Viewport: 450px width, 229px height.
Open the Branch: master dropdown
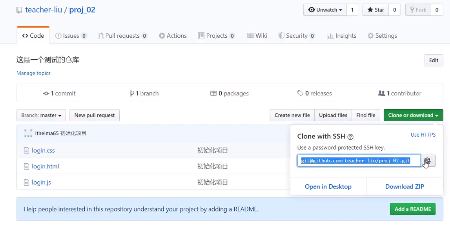pos(41,115)
